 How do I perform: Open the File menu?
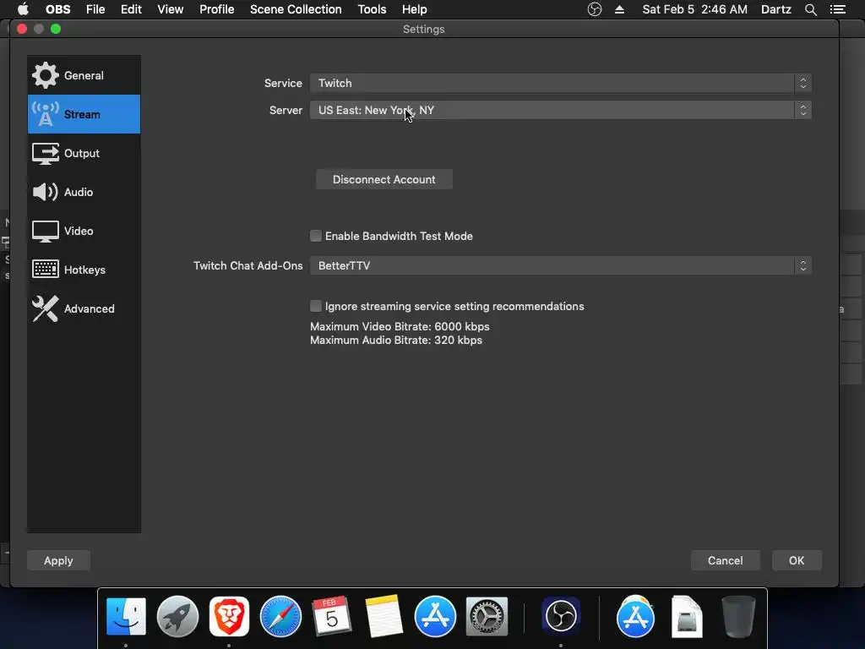tap(95, 9)
